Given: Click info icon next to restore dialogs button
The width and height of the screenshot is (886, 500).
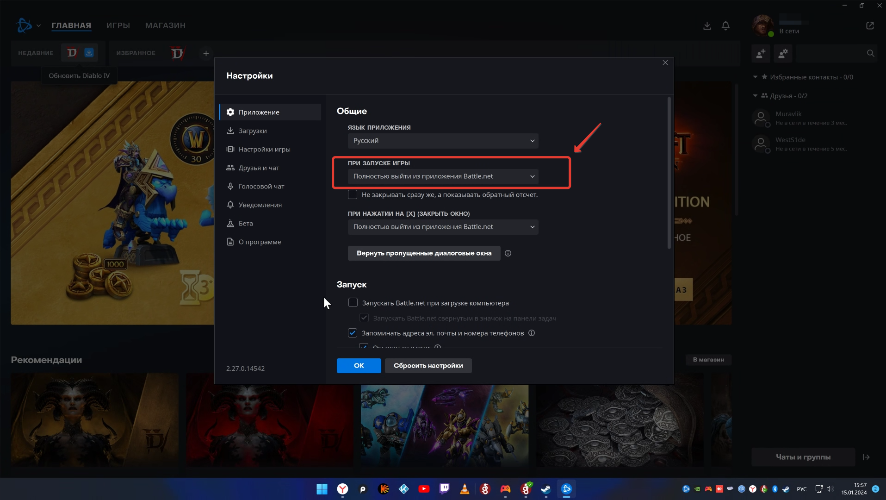Looking at the screenshot, I should tap(508, 253).
